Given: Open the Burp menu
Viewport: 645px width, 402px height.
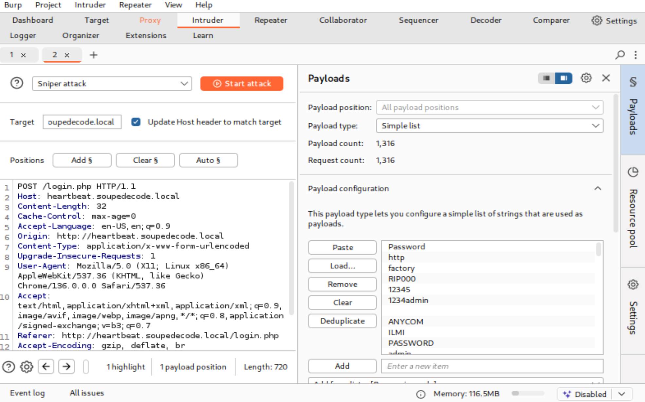Looking at the screenshot, I should click(x=13, y=5).
